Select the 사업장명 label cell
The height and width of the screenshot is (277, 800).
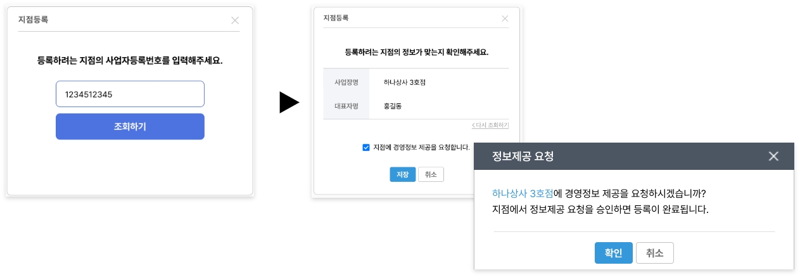click(346, 82)
